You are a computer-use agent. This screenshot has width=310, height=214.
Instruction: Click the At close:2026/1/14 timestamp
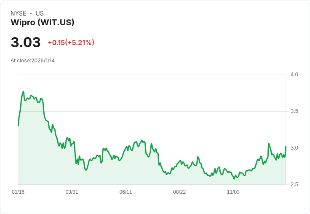coord(32,61)
